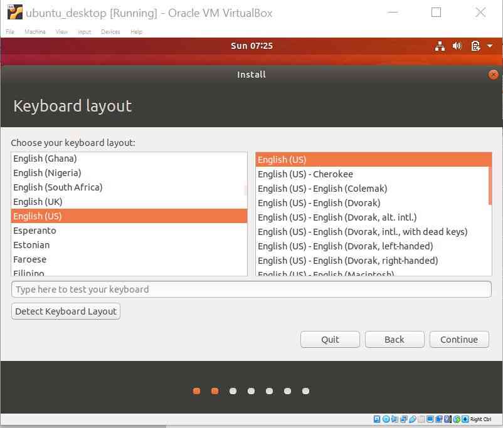Minimize the VirtualBox window
This screenshot has width=503, height=428.
(393, 13)
